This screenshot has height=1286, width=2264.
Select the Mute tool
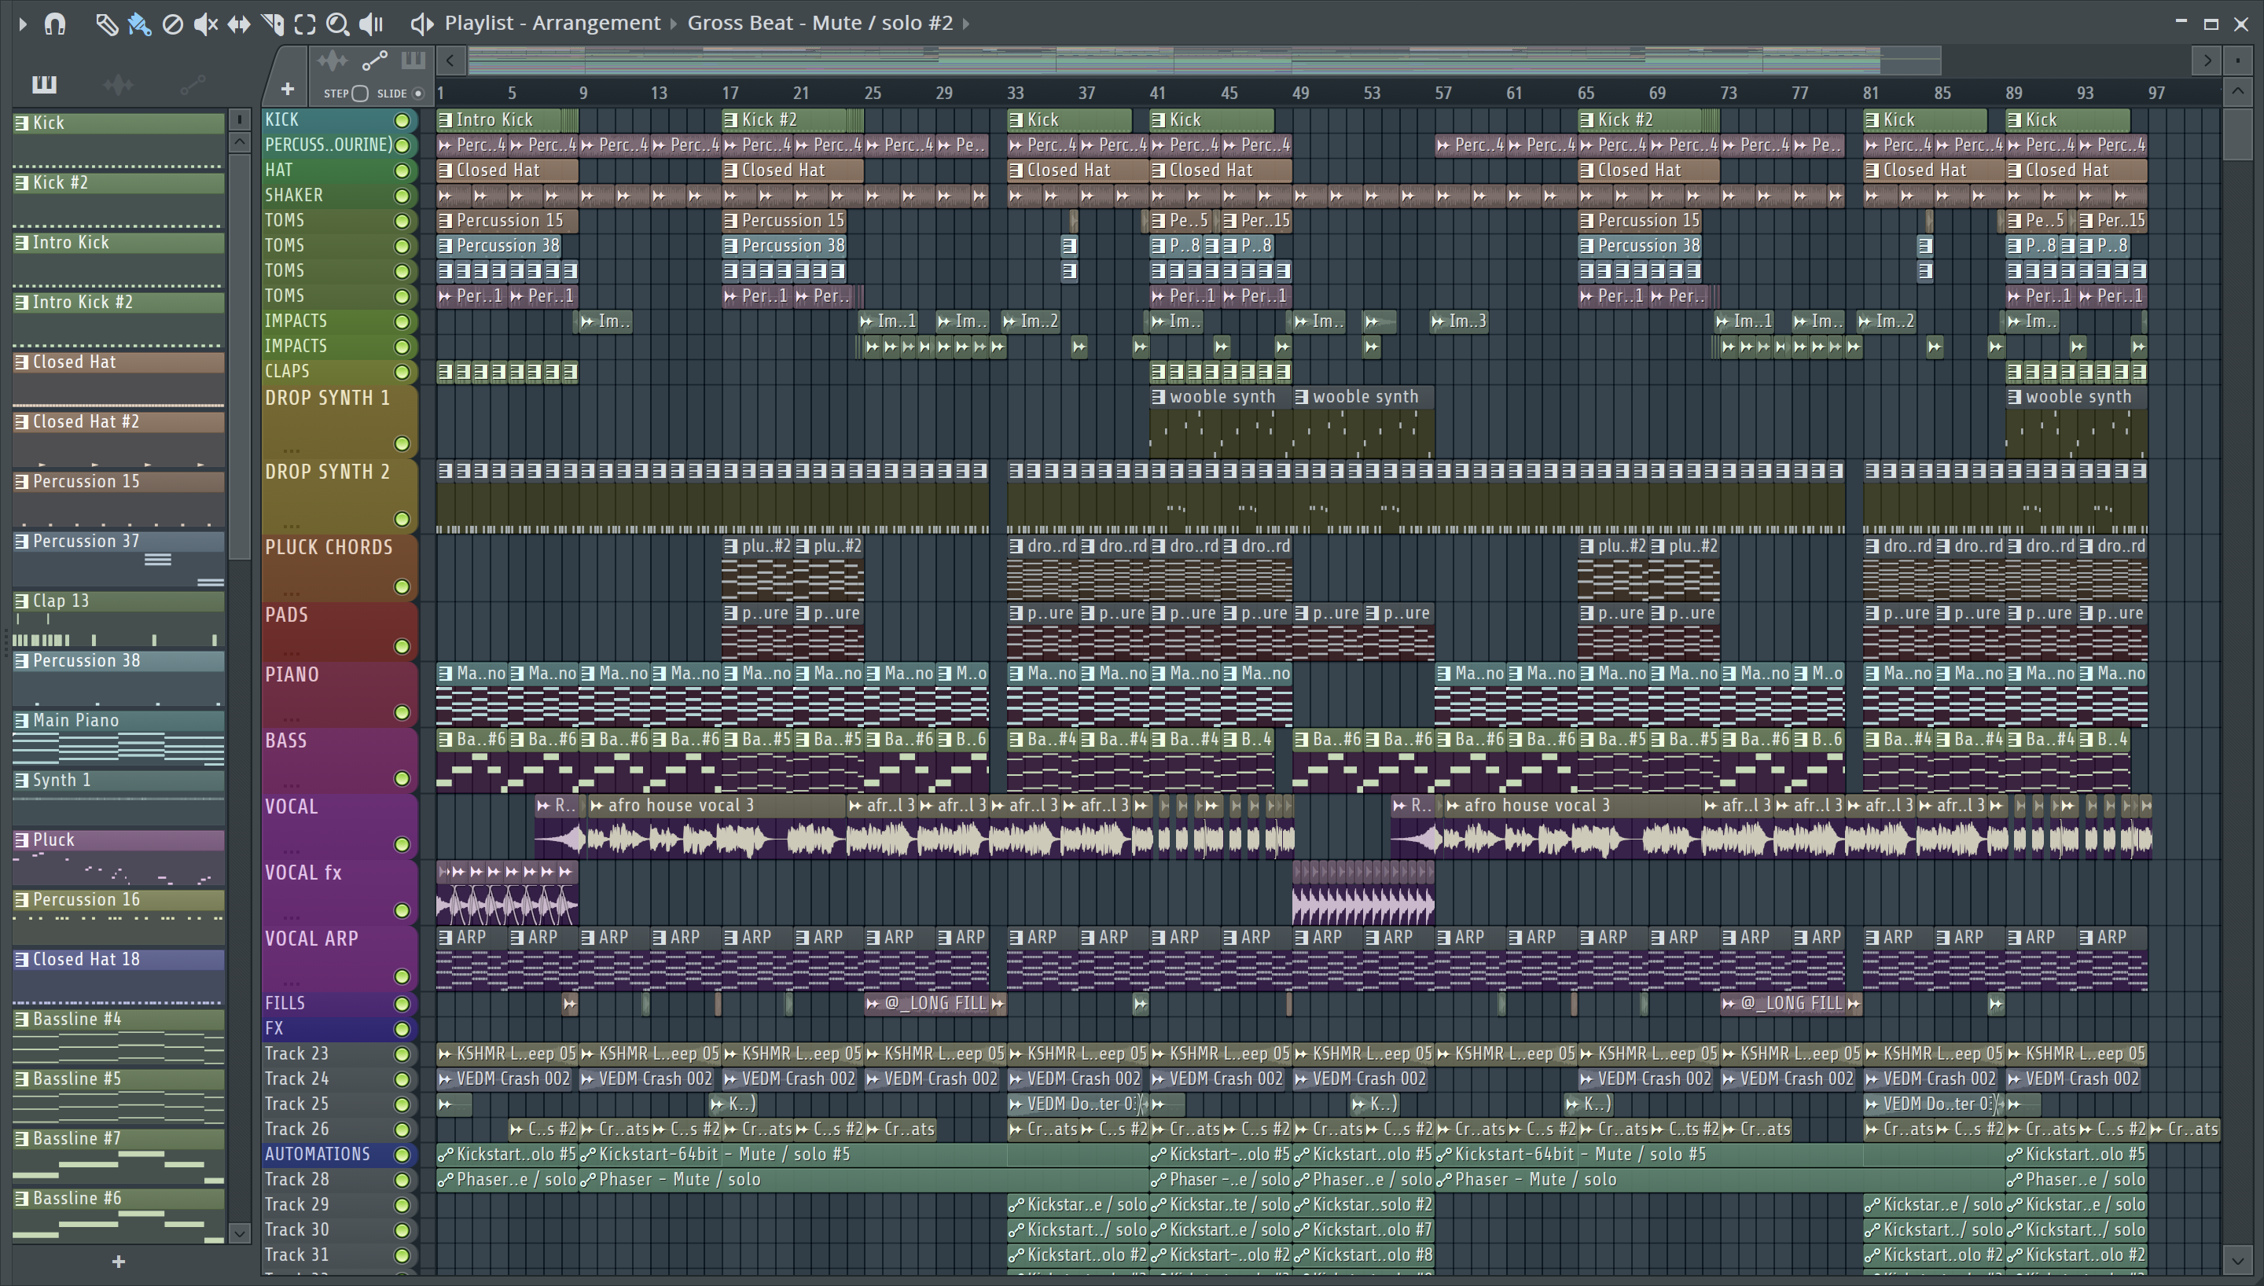(206, 24)
